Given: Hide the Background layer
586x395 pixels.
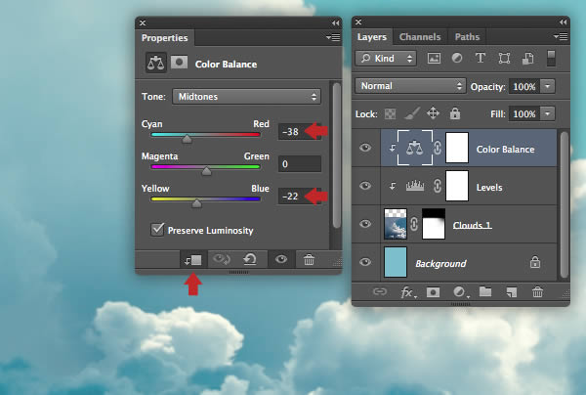Looking at the screenshot, I should tap(365, 262).
